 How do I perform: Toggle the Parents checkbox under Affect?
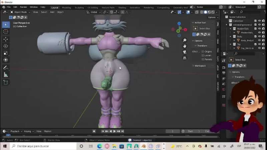tap(203, 59)
